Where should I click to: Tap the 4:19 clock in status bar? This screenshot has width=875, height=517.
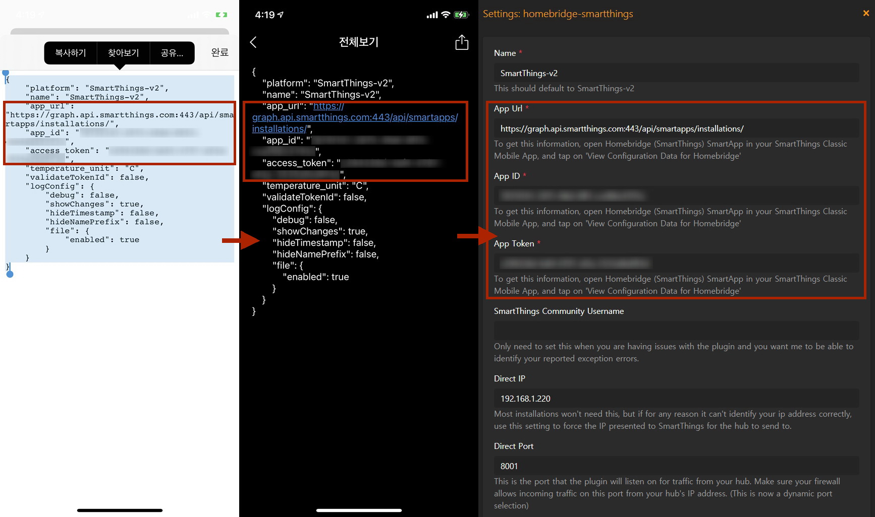pos(265,15)
